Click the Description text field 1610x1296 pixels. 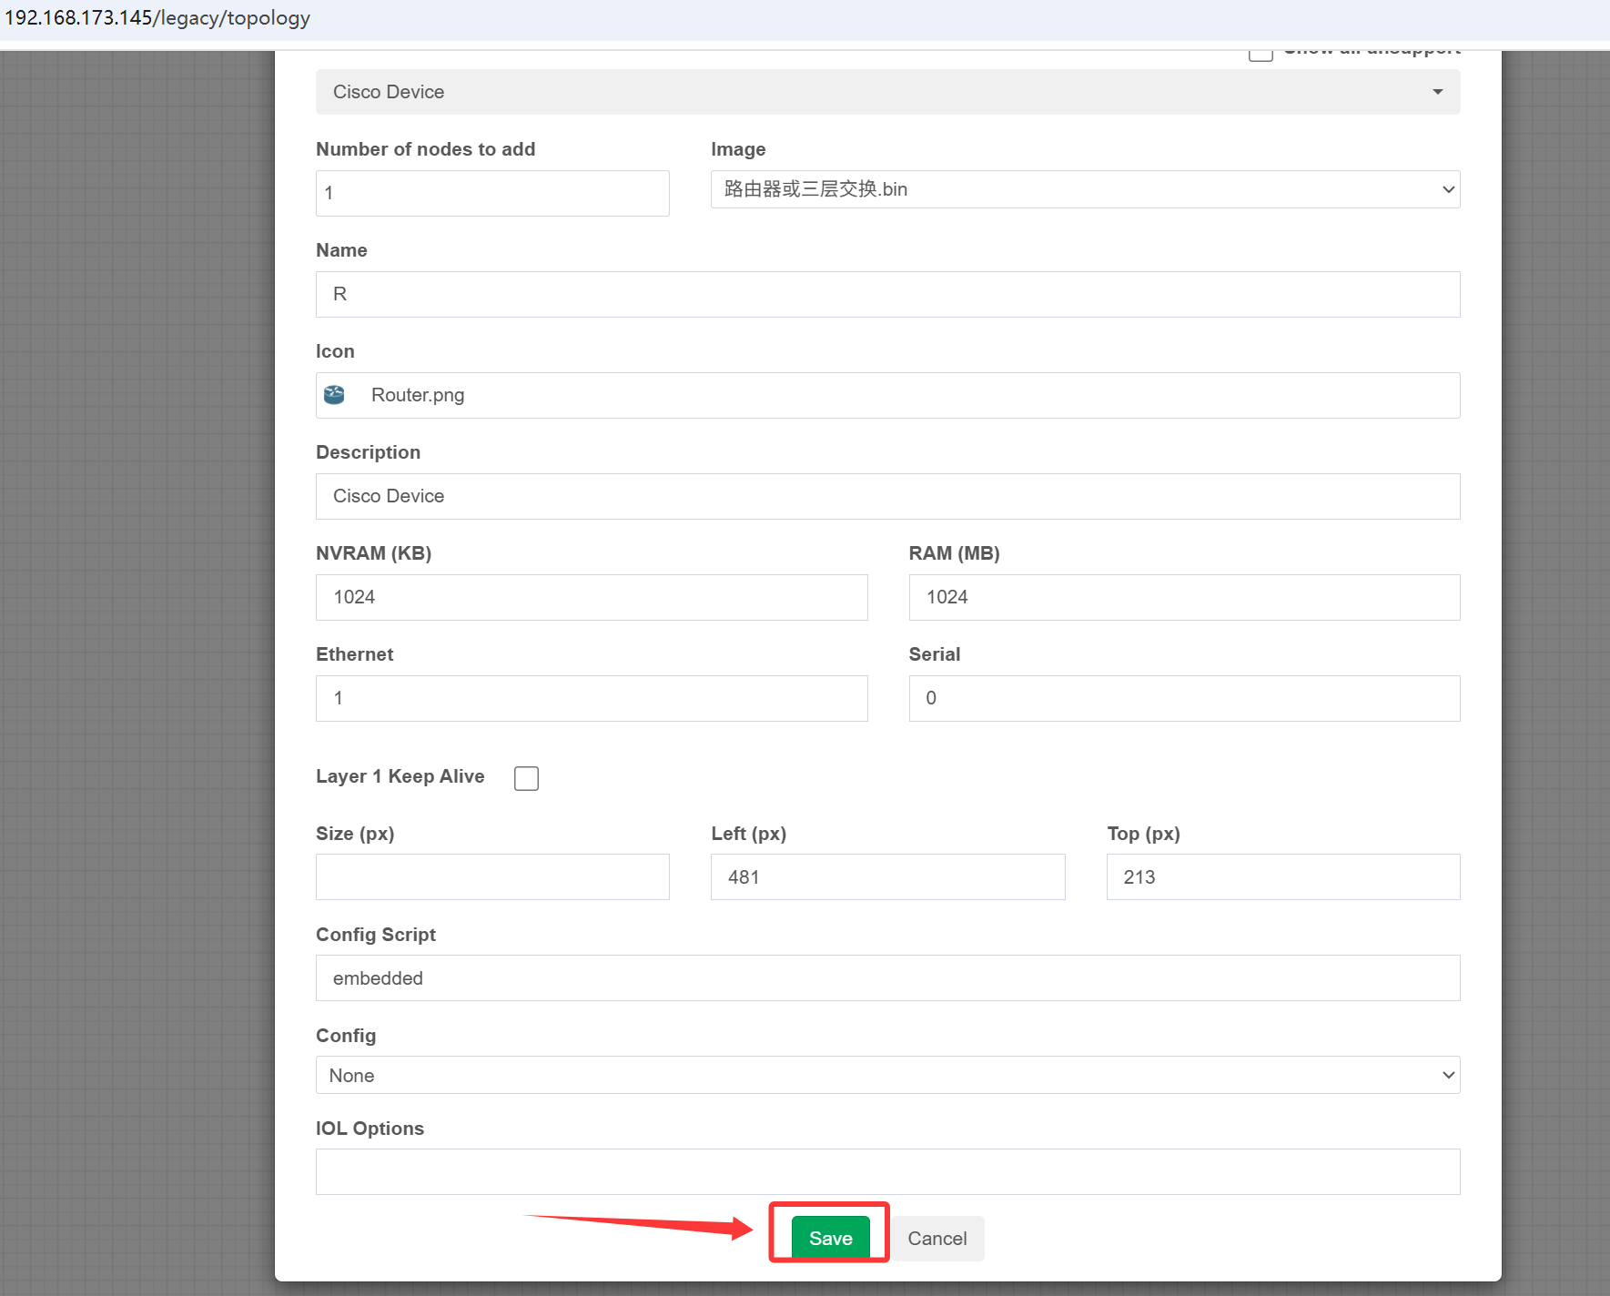click(x=887, y=496)
